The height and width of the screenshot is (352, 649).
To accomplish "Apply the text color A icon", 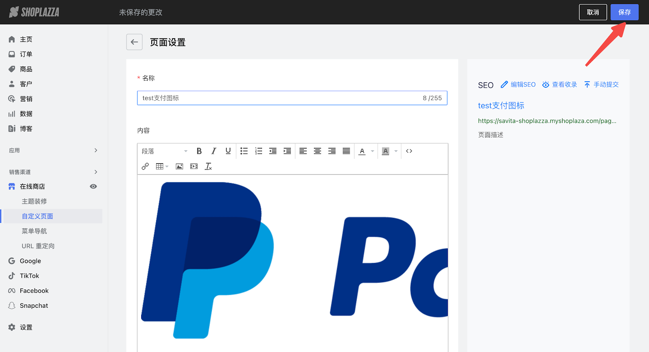I will 362,151.
